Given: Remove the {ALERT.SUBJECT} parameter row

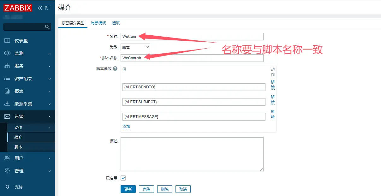Looking at the screenshot, I should click(273, 99).
